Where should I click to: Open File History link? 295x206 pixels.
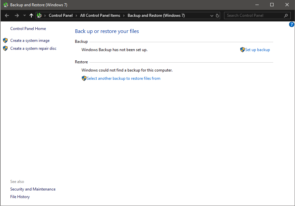pos(20,197)
